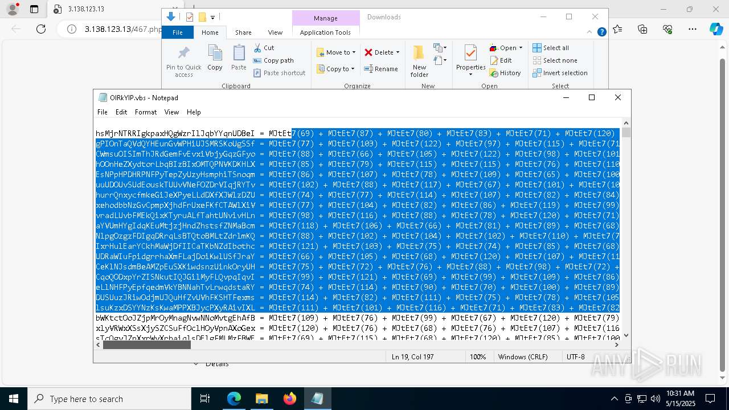Open Edge tab actions menu icon
Screen dimensions: 729x410
(x=34, y=9)
